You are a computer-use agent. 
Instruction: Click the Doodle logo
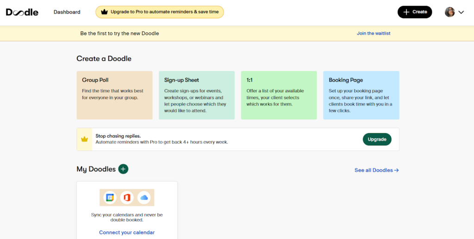tap(22, 12)
